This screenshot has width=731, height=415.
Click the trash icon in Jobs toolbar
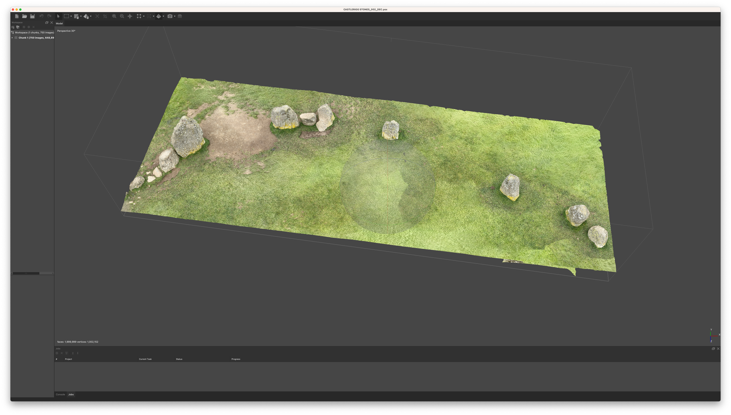pos(67,353)
